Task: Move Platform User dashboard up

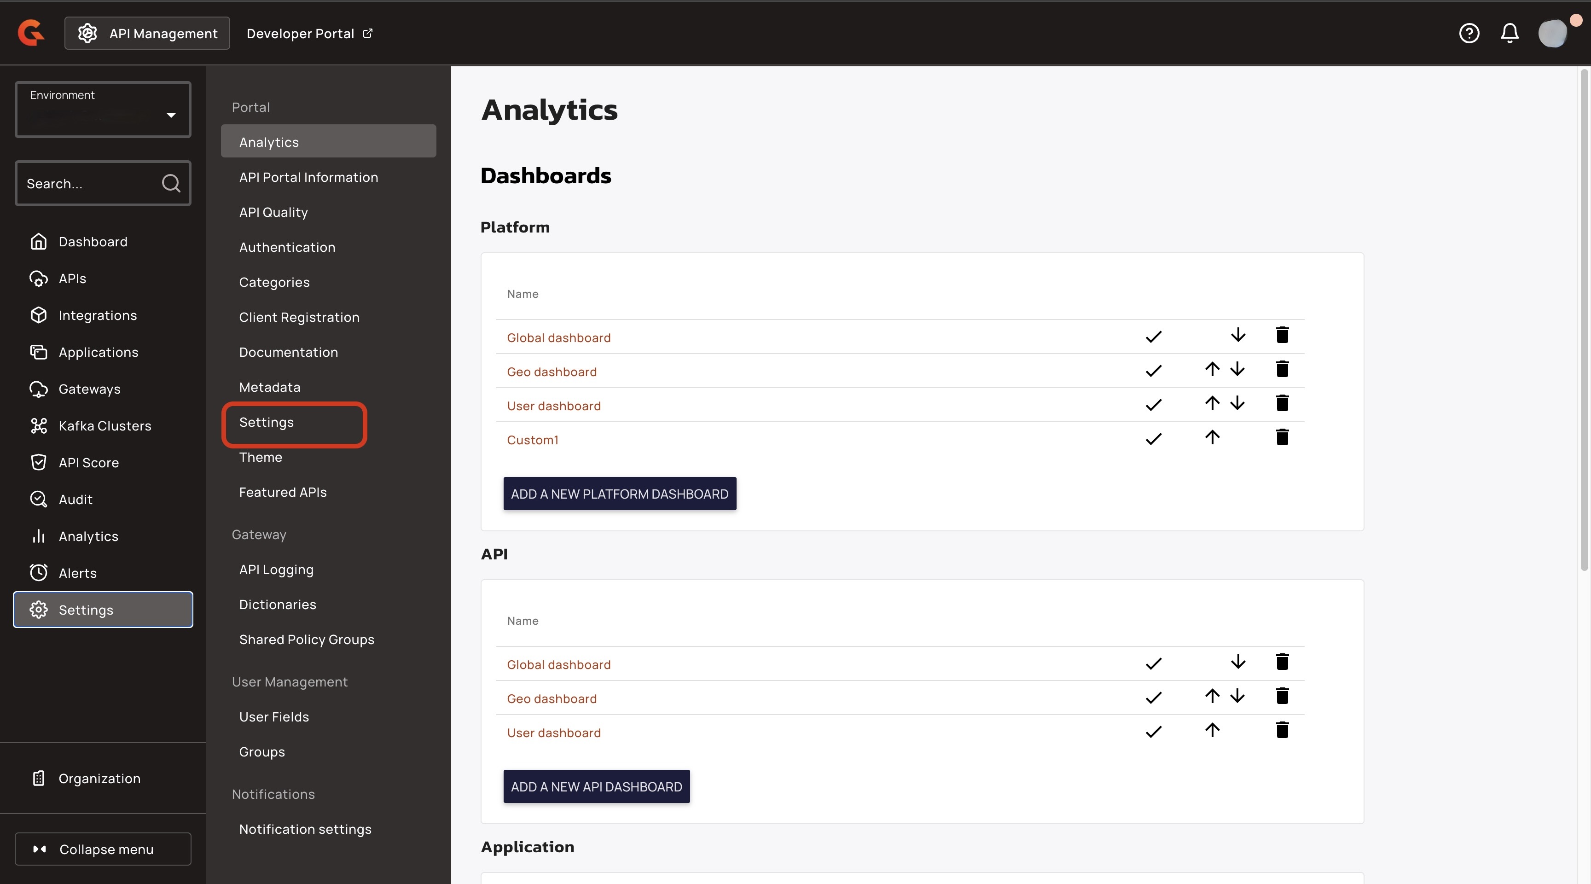Action: pyautogui.click(x=1212, y=403)
